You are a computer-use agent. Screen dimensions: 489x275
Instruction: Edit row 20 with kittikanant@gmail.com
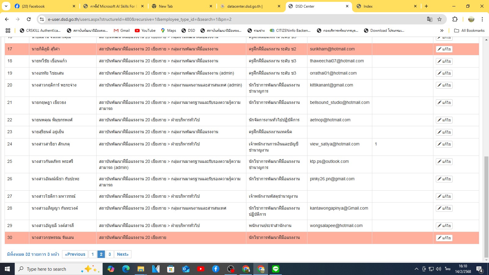[x=444, y=85]
